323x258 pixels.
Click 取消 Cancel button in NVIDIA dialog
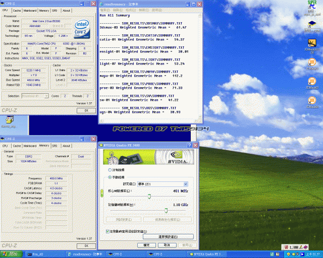click(x=167, y=245)
